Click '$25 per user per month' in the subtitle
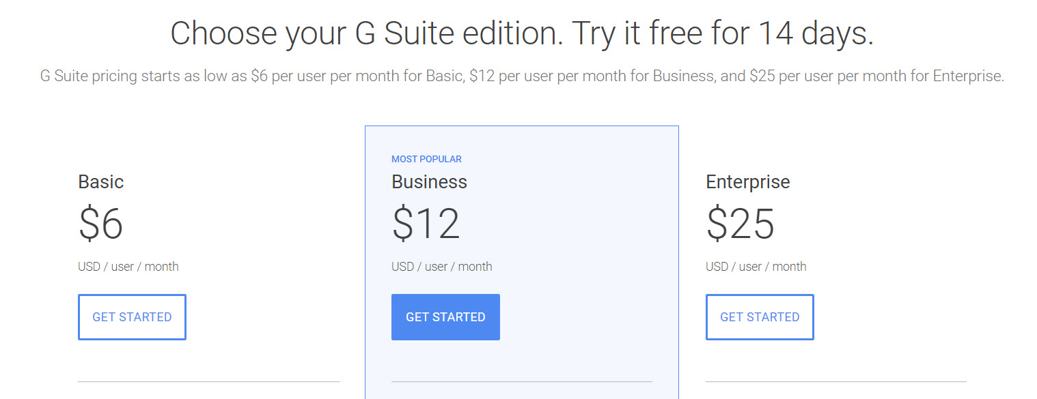The image size is (1037, 399). [x=828, y=76]
